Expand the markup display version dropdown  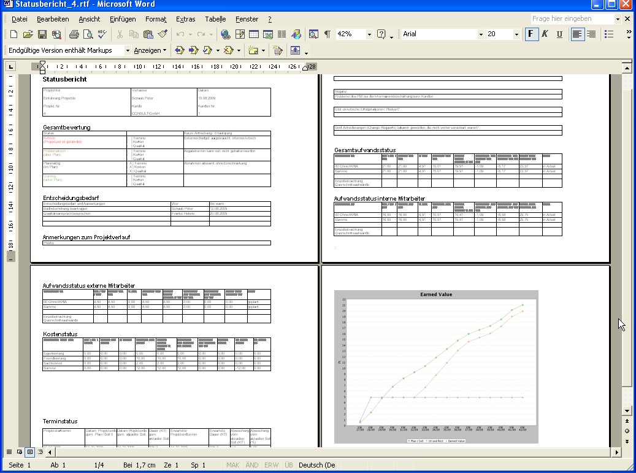coord(128,50)
